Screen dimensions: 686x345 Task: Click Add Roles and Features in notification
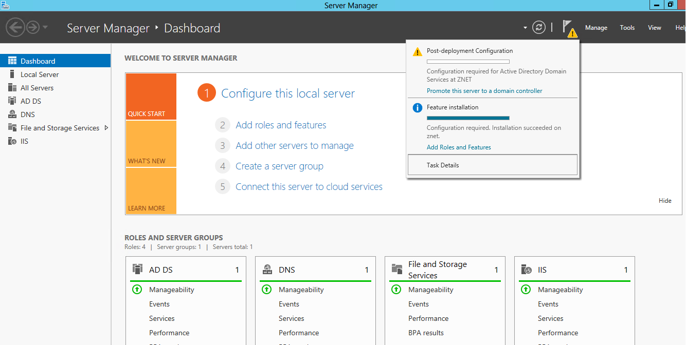point(459,147)
